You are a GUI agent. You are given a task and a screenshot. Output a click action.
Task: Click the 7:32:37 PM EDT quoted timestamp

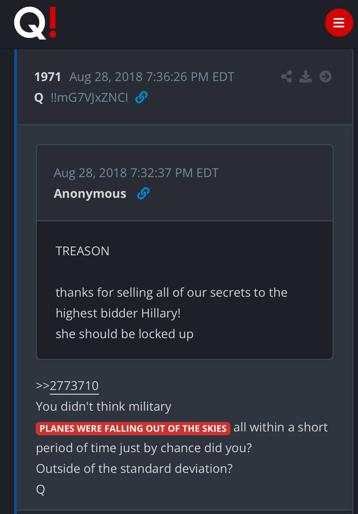(136, 173)
